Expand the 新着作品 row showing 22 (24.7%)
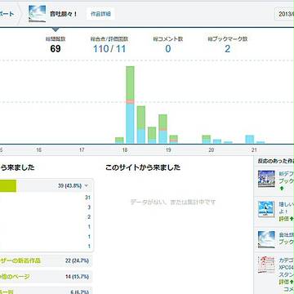Screen dimensions: 294x294 [46, 261]
